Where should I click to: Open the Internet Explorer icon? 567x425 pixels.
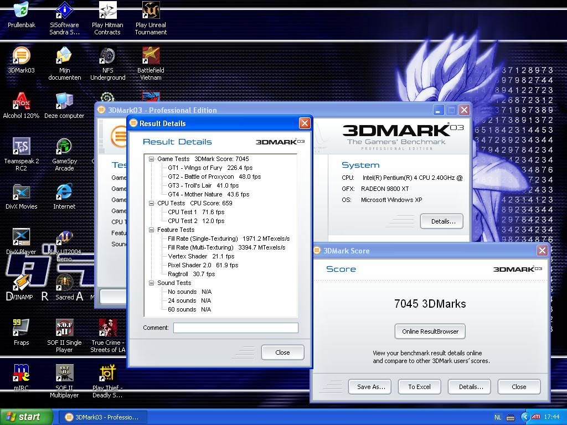[x=64, y=196]
